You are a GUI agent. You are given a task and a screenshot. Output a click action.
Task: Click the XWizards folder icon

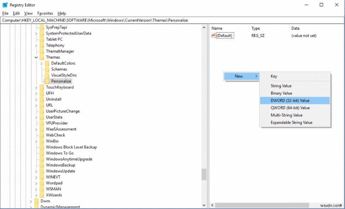42,195
